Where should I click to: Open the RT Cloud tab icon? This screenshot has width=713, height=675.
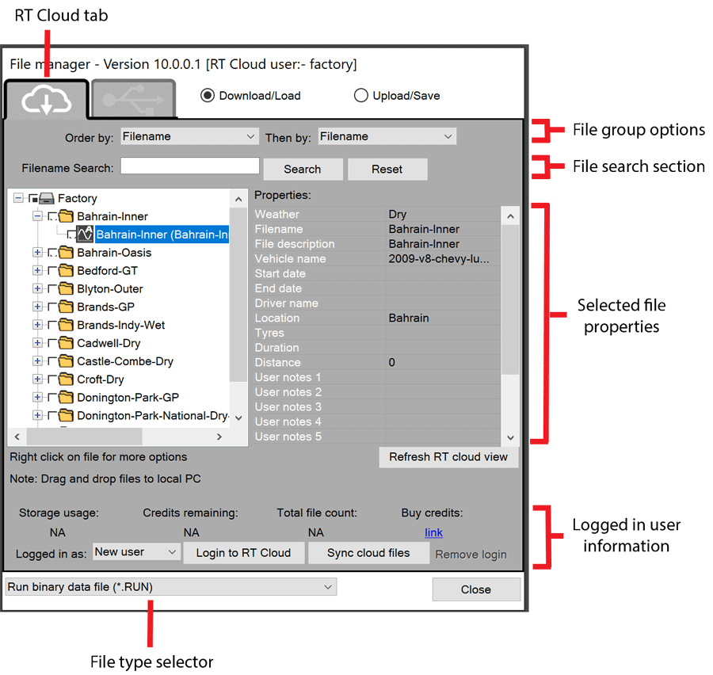point(45,99)
